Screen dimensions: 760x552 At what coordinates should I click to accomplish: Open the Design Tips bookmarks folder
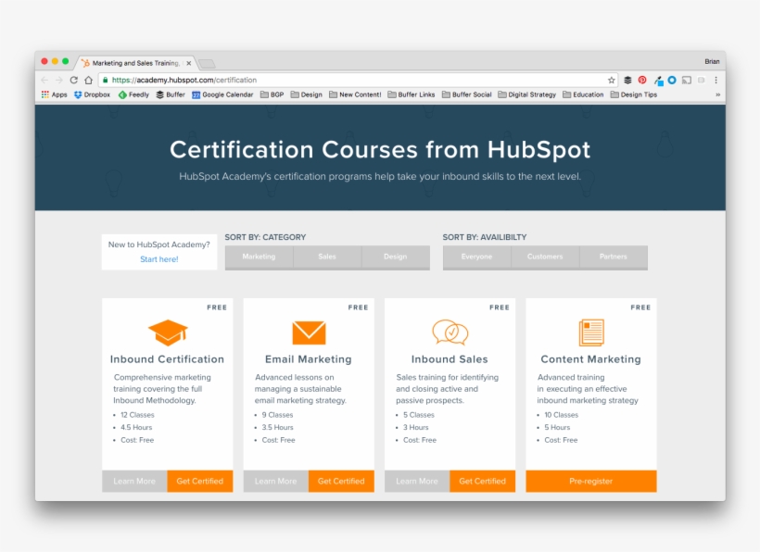pyautogui.click(x=634, y=94)
